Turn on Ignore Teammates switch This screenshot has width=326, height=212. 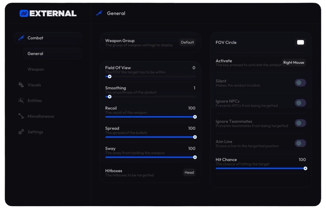click(x=300, y=123)
